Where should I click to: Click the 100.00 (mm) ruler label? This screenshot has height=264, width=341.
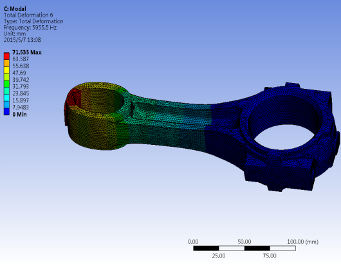coord(303,242)
